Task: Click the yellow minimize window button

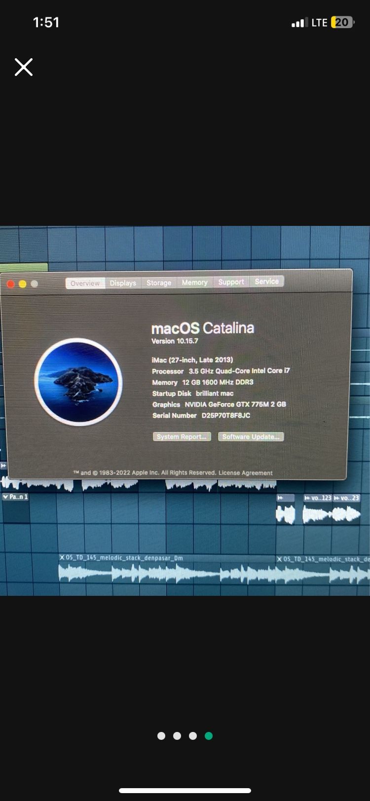Action: pyautogui.click(x=22, y=284)
